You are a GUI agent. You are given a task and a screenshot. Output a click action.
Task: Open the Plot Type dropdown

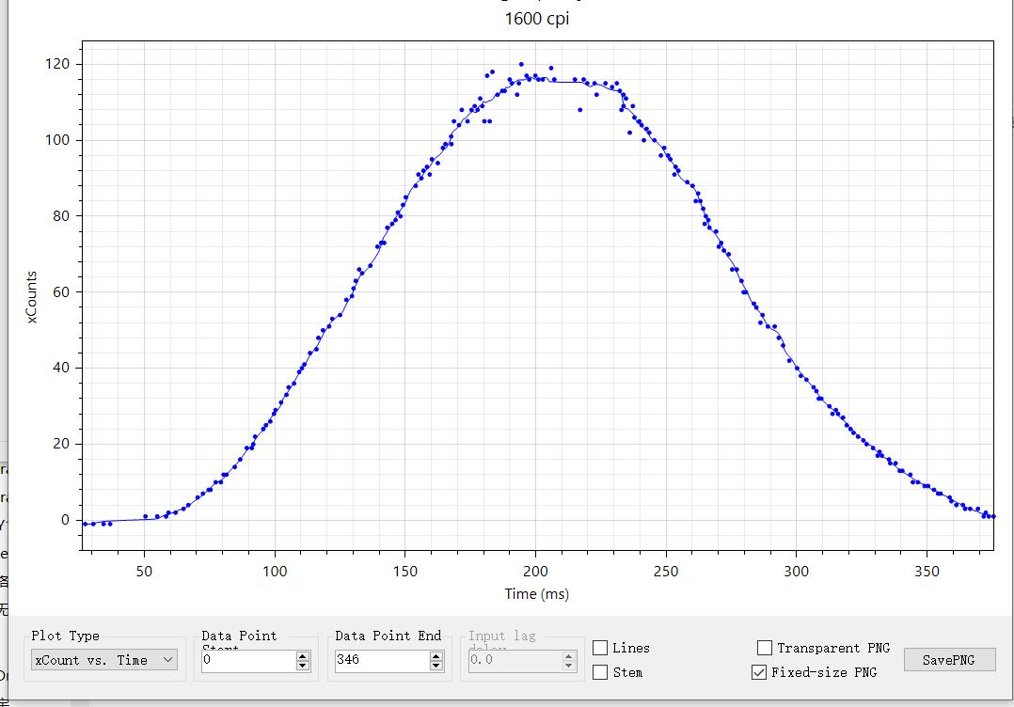coord(104,660)
